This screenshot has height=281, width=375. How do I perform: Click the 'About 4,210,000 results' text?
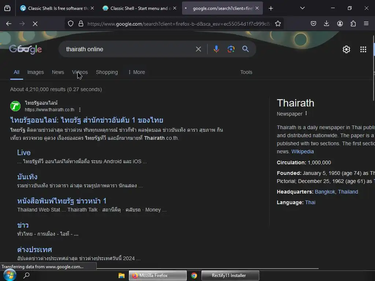56,89
